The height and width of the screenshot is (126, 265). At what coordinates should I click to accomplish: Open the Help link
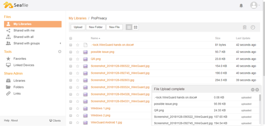click(x=7, y=120)
